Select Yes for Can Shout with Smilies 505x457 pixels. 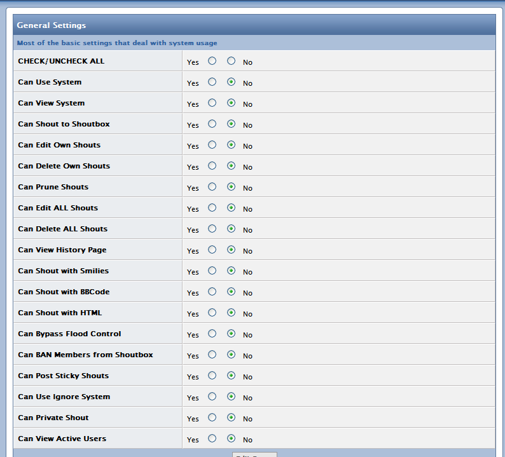coord(212,271)
